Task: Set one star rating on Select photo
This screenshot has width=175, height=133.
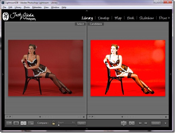Action: (x=40, y=117)
